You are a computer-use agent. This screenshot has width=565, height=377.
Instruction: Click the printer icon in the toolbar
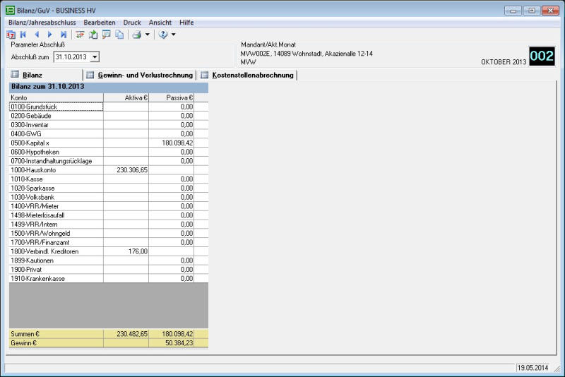(x=137, y=35)
